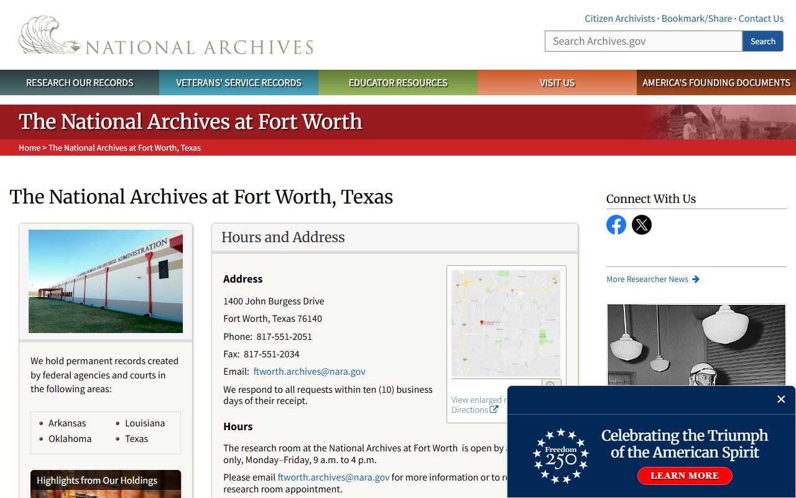Open America's Founding Documents menu
796x498 pixels.
coord(716,82)
